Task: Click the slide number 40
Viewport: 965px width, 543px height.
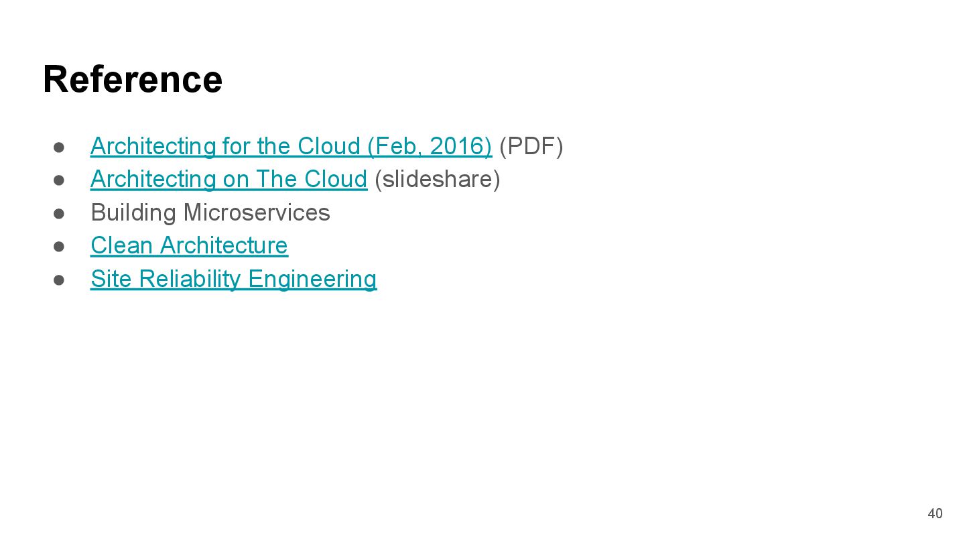Action: click(935, 514)
